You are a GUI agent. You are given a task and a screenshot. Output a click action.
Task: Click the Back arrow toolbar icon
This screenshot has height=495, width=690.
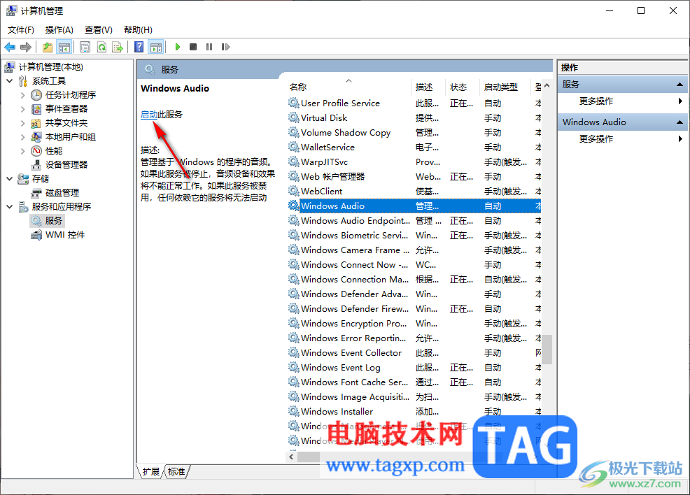point(10,47)
